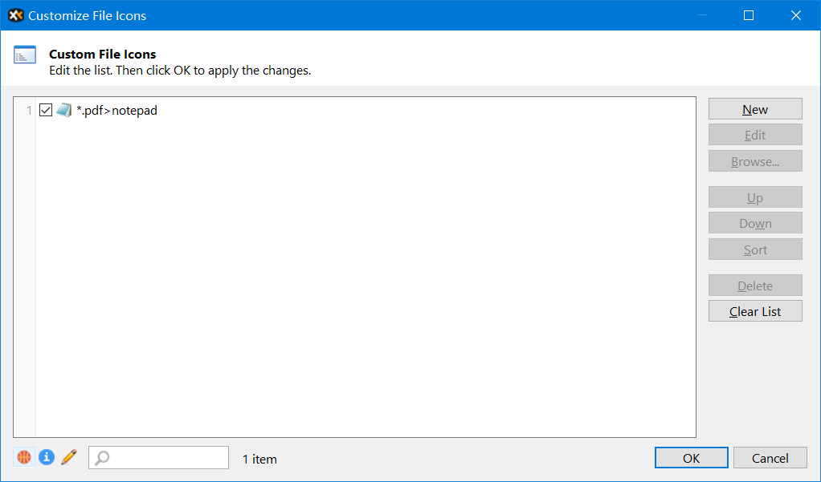Click the pencil edit icon

click(x=68, y=457)
